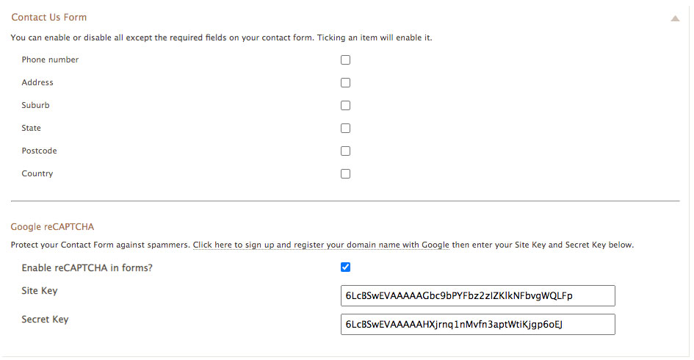
Task: Click the Enable reCAPTCHA in forms label
Action: 87,268
